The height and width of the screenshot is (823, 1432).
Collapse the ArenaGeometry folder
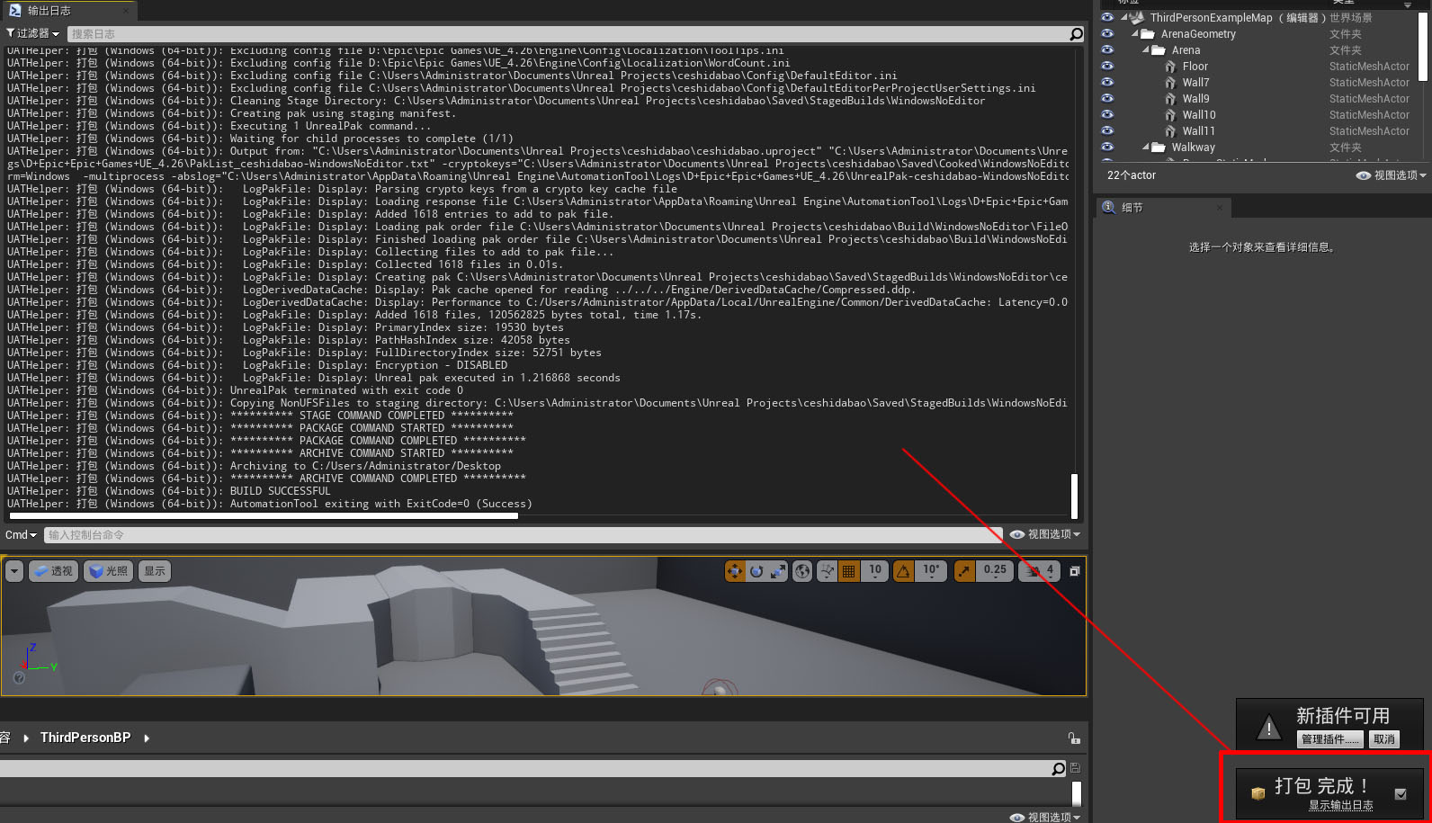tap(1135, 33)
